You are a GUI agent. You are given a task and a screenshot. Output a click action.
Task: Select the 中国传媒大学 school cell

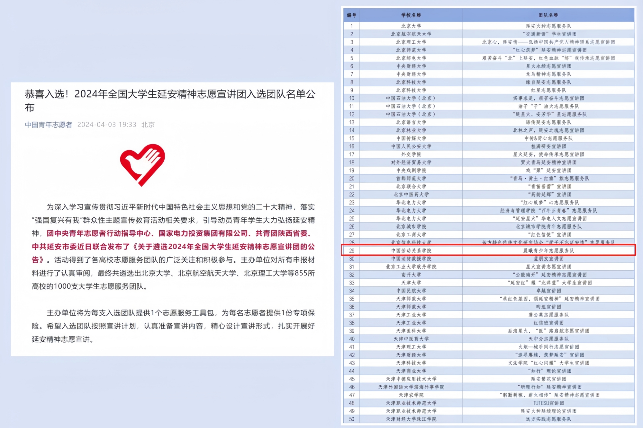coord(411,138)
